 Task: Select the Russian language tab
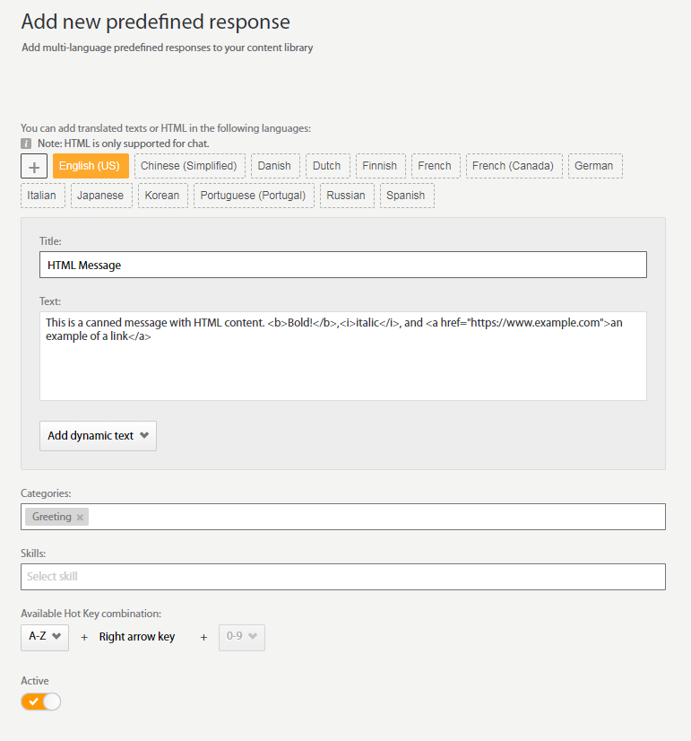click(346, 195)
